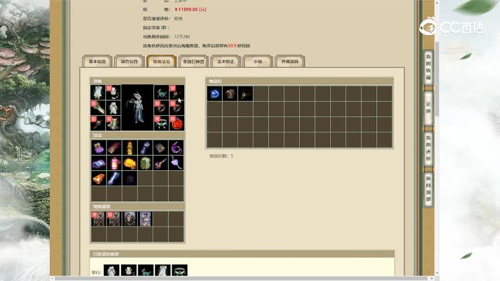This screenshot has height=281, width=500.
Task: Inspect the golden cloud treasure icon
Action: (x=129, y=163)
